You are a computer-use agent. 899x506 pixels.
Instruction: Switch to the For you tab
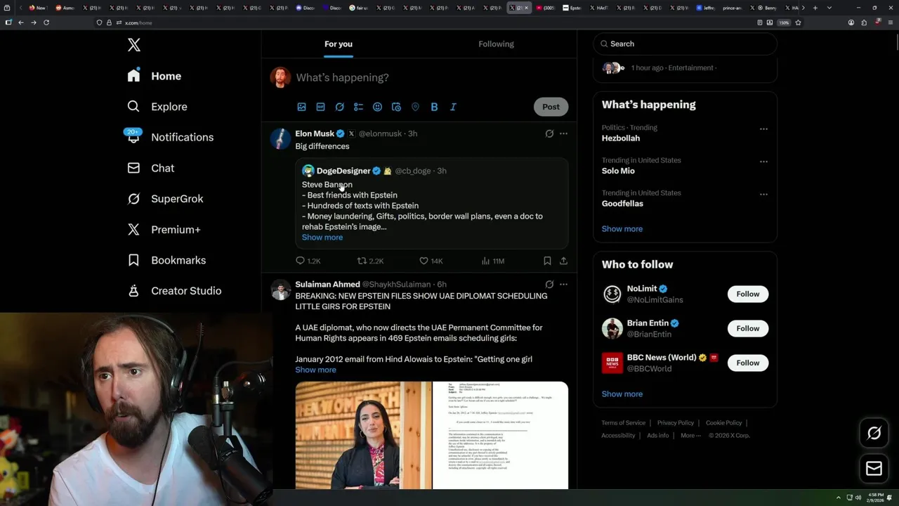(x=339, y=44)
